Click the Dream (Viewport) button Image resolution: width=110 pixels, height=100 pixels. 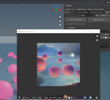pyautogui.click(x=76, y=20)
